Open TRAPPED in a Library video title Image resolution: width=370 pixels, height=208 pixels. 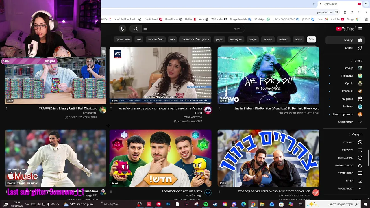(68, 109)
